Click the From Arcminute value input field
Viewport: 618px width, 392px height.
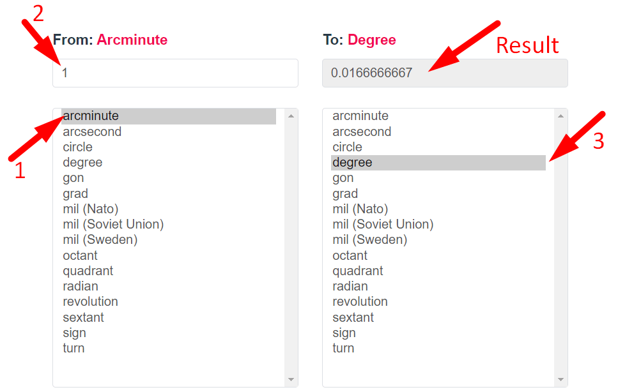tap(175, 73)
